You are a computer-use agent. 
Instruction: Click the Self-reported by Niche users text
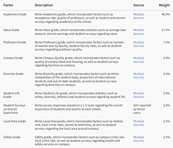pos(142,109)
